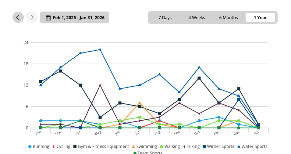Select the 6 Months range

[228, 18]
